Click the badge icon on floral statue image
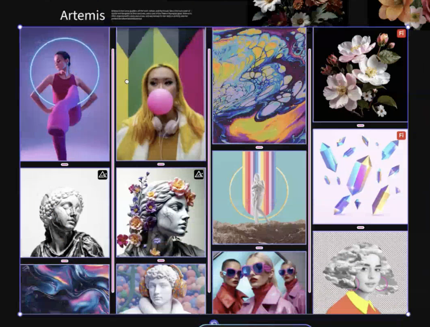The height and width of the screenshot is (327, 430). point(199,175)
